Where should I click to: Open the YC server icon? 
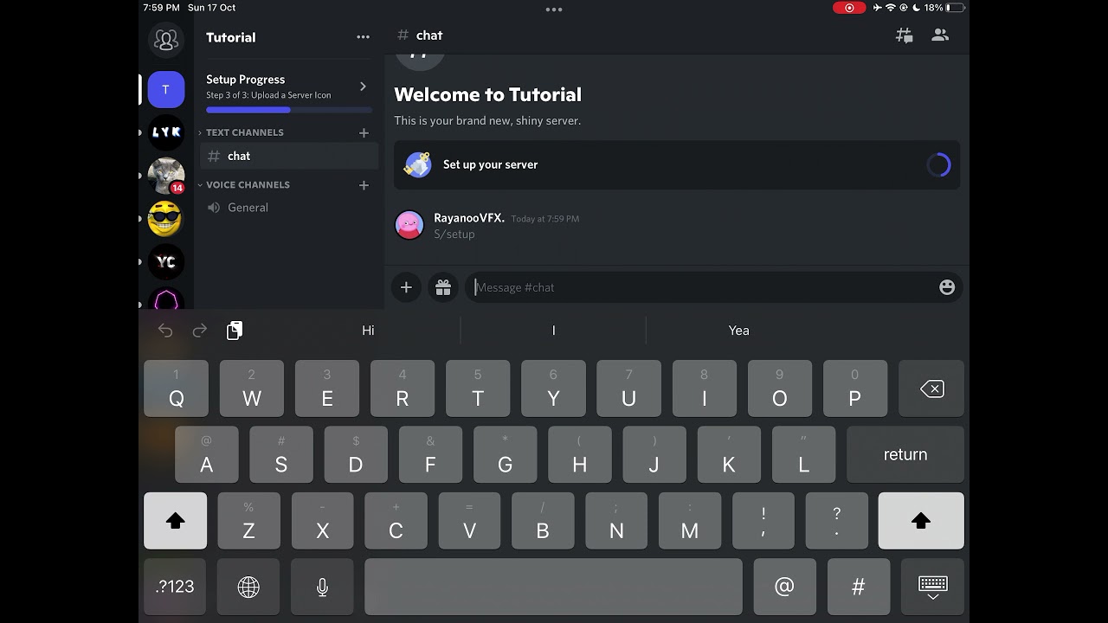click(x=165, y=261)
